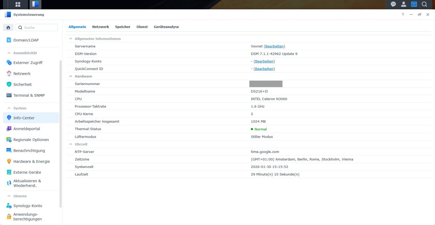Viewport: 435px width, 225px height.
Task: Click the Externe Geräte icon
Action: click(x=9, y=172)
